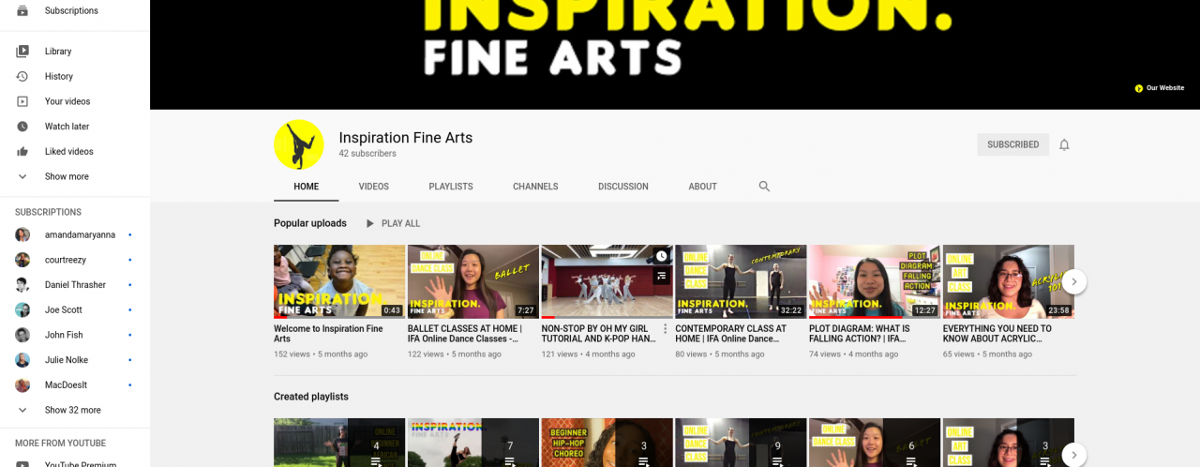This screenshot has width=1200, height=467.
Task: Click the 42 subscribers text
Action: (367, 154)
